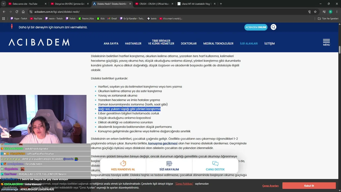Open the İLETİŞİM menu item
Screen dimensions: 341x192
tap(269, 43)
